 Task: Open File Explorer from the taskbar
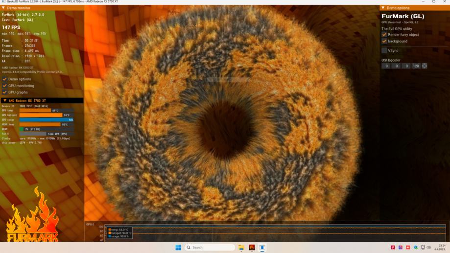click(241, 247)
